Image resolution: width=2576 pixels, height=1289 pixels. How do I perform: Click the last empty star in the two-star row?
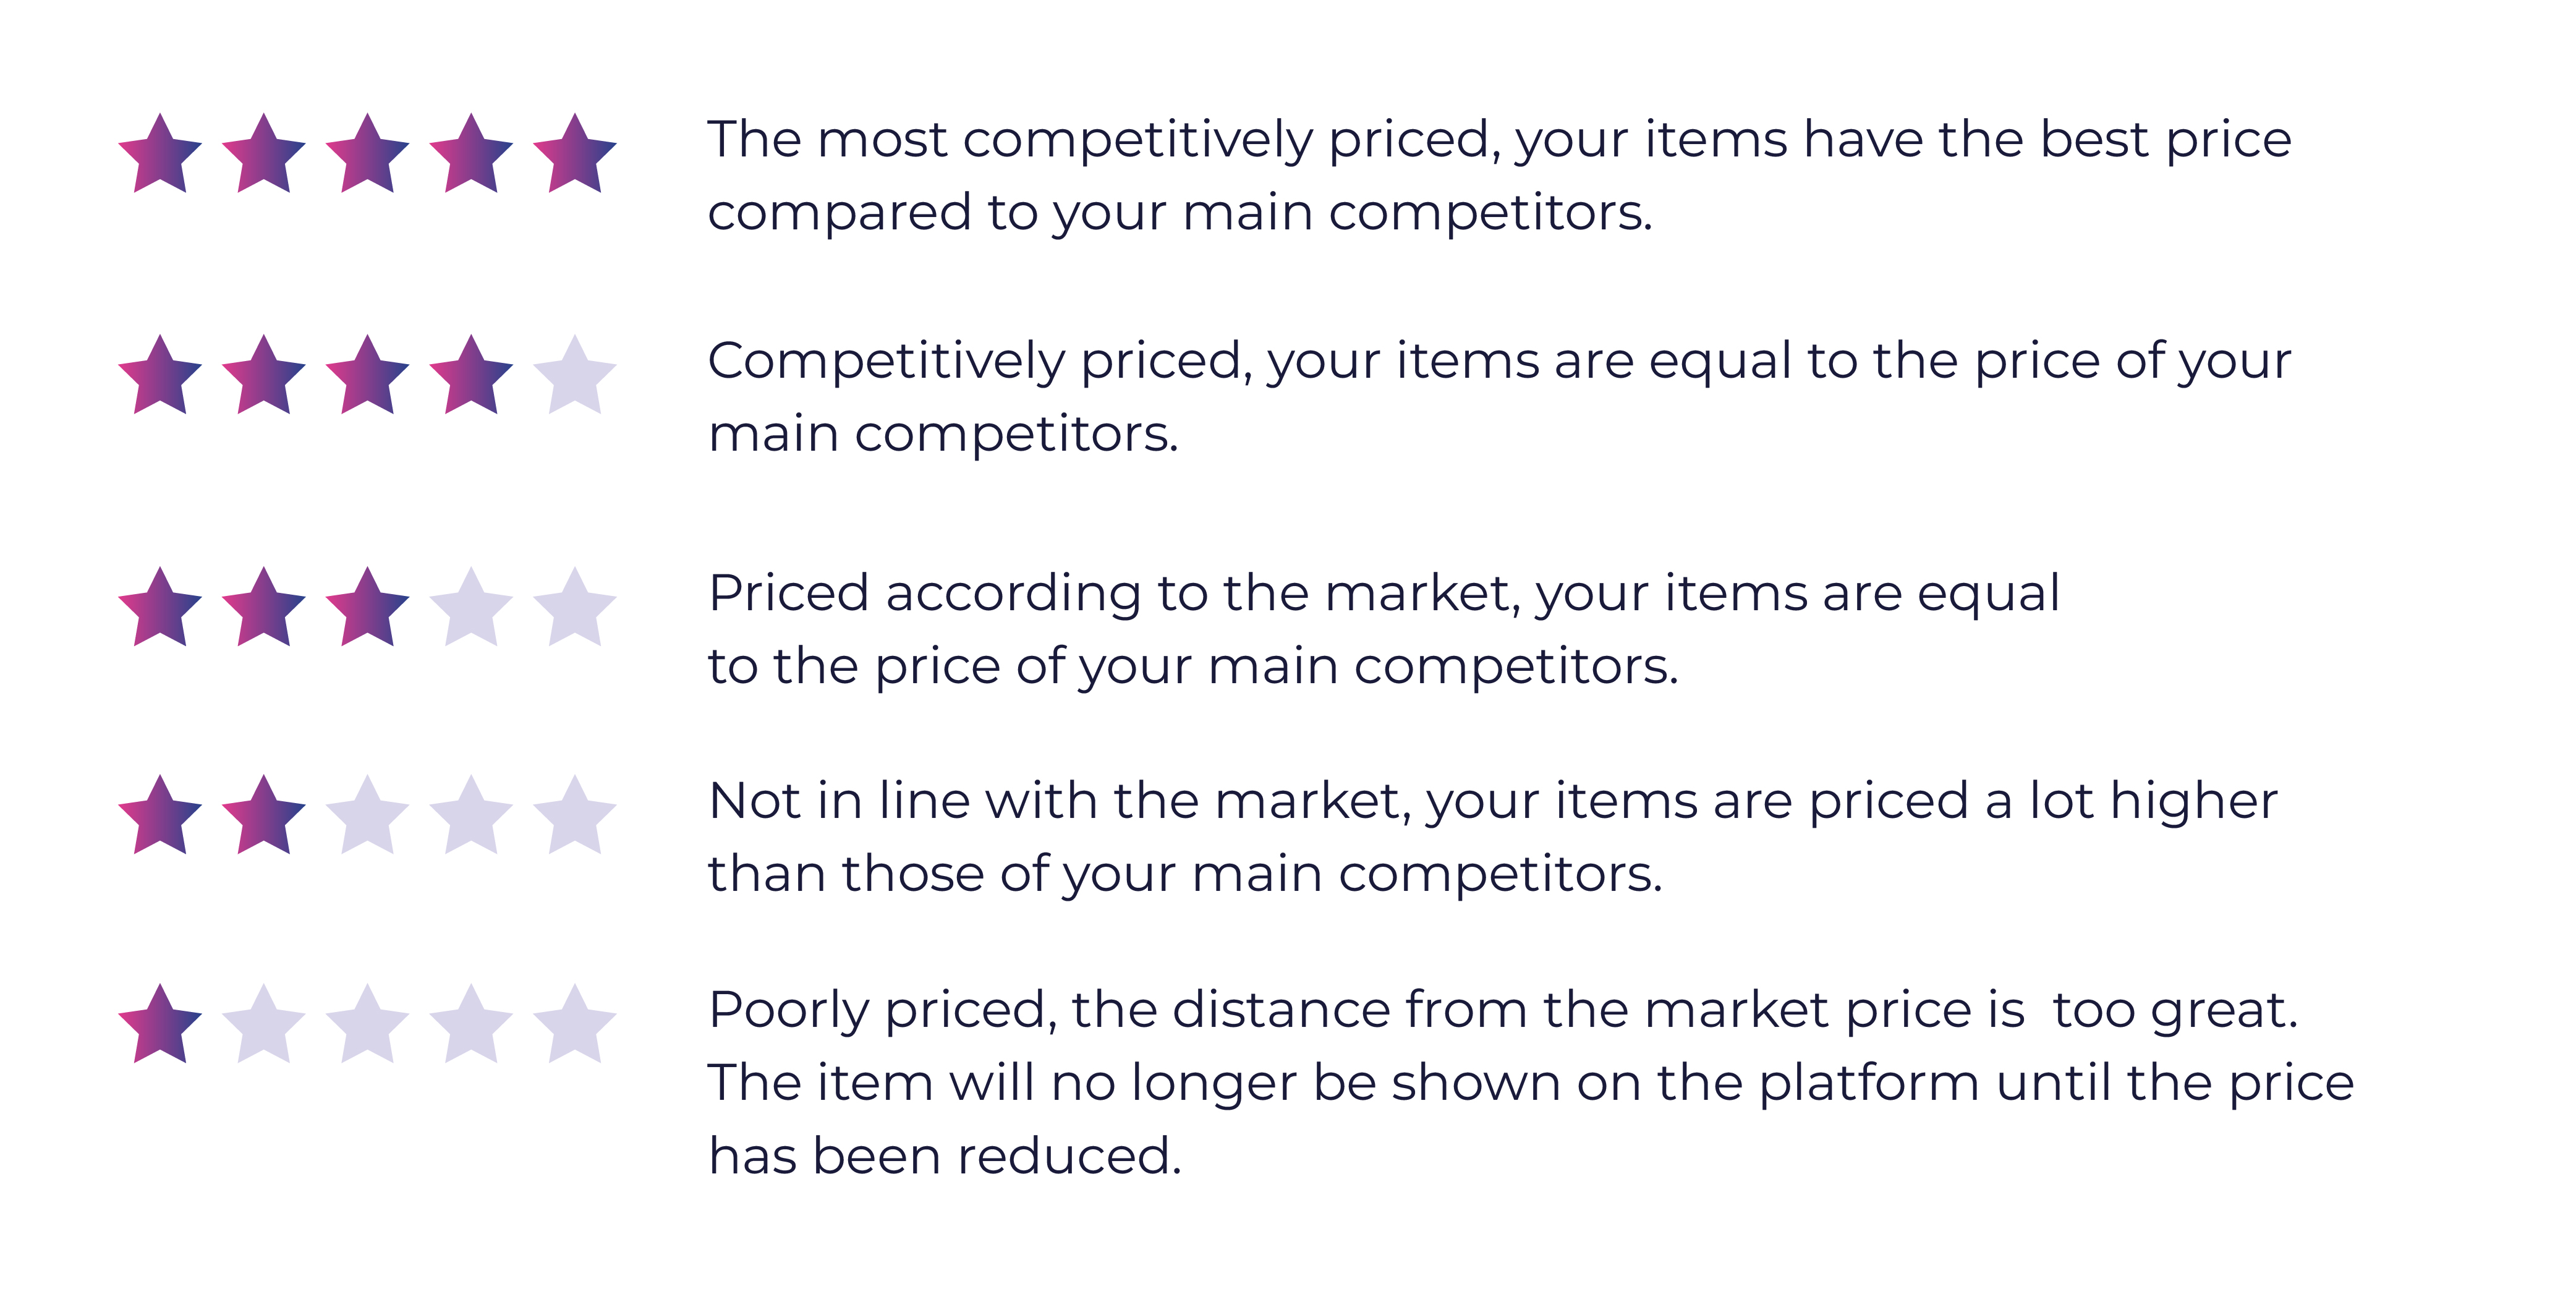coord(575,816)
